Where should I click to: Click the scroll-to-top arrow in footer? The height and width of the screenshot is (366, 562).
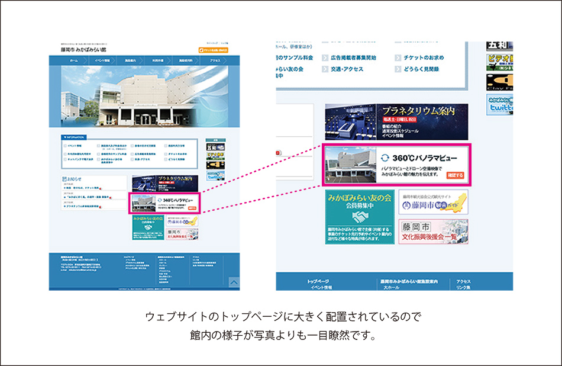click(234, 282)
